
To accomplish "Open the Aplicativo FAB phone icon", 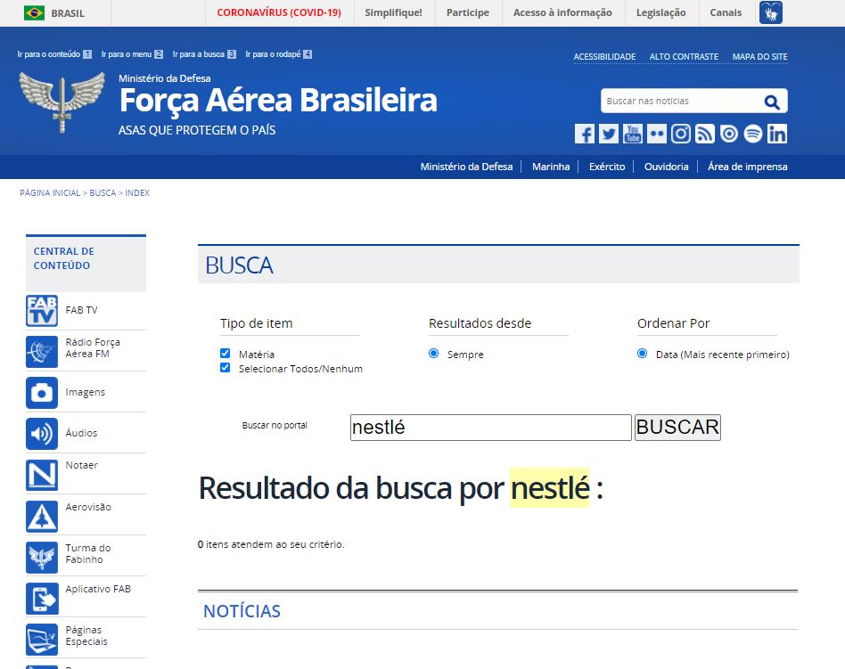I will coord(42,599).
